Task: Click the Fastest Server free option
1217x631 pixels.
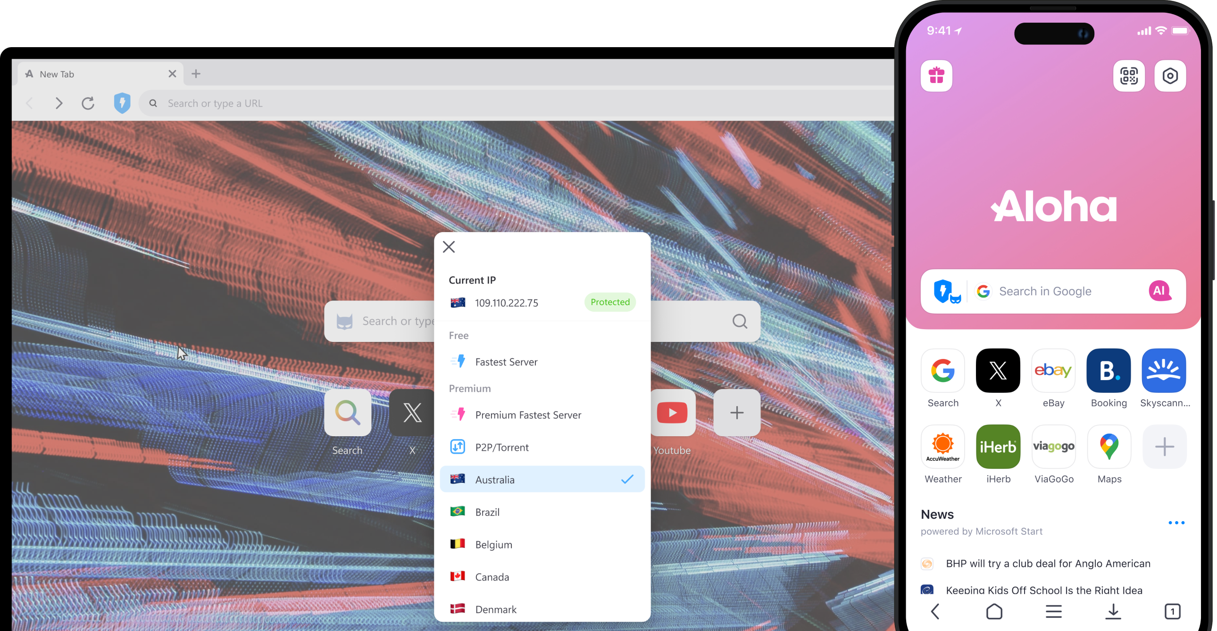Action: click(x=506, y=361)
